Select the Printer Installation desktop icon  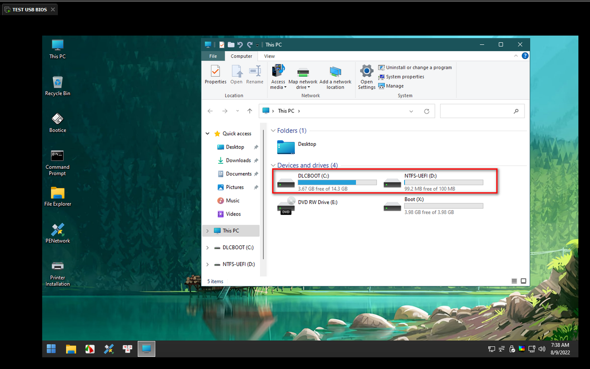(58, 274)
